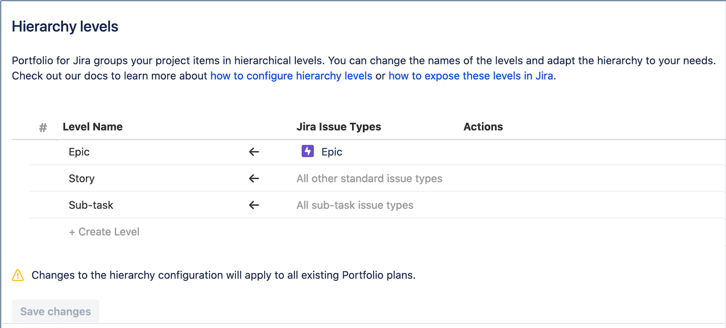The width and height of the screenshot is (726, 328).
Task: Click the # column header
Action: pyautogui.click(x=43, y=127)
